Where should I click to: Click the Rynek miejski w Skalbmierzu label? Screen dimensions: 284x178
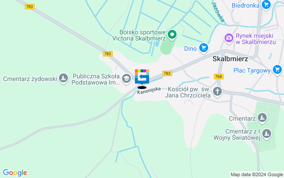coord(256,39)
